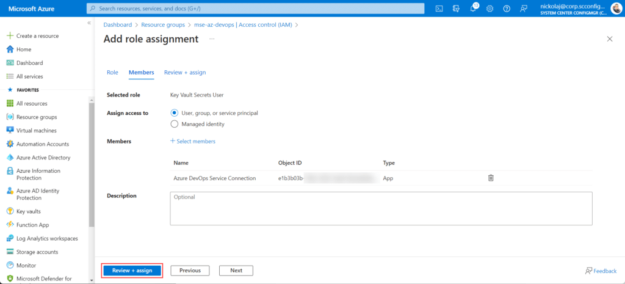
Task: Go to Dashboard breadcrumb
Action: point(118,24)
